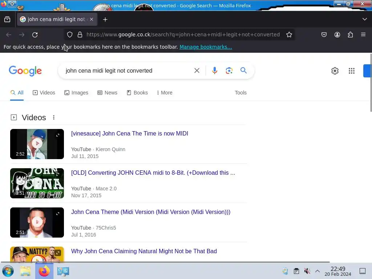View site security padlock info
Viewport: 372px width, 279px height.
click(x=80, y=35)
